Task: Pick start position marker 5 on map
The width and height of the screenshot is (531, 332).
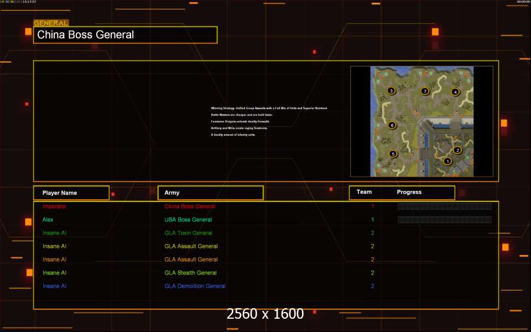Action: point(393,154)
